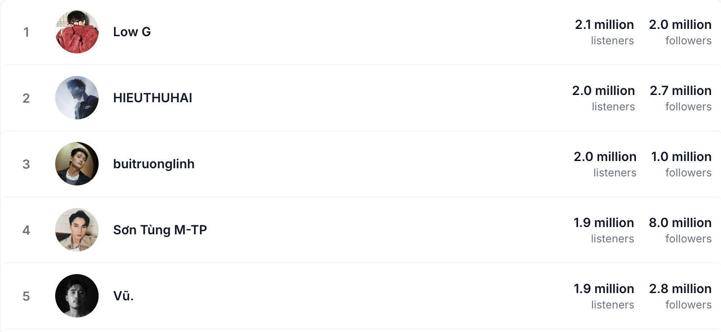
Task: Click Sơn Tùng M-TP's 8.0 million followers
Action: (x=680, y=223)
